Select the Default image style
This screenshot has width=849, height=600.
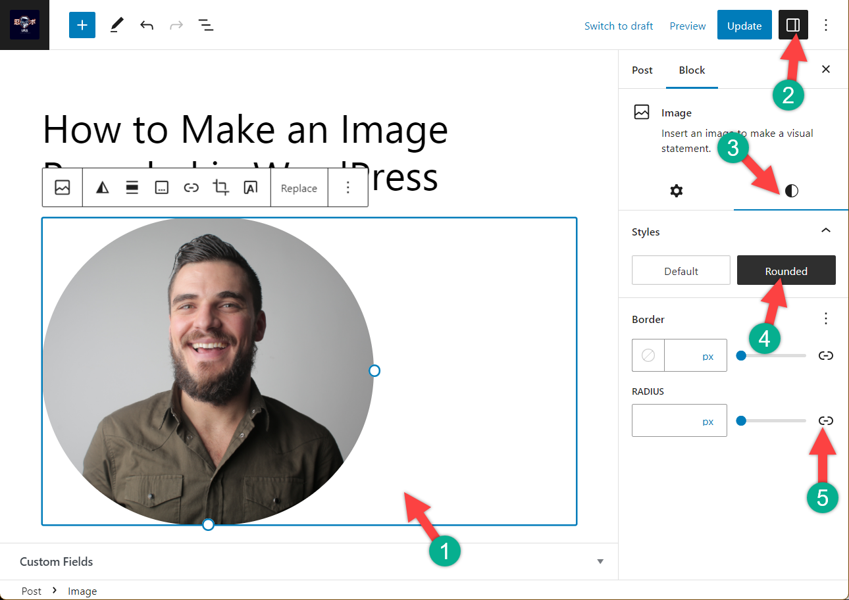[x=681, y=270]
